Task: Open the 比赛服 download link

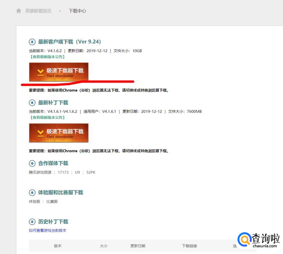Action: [x=52, y=201]
